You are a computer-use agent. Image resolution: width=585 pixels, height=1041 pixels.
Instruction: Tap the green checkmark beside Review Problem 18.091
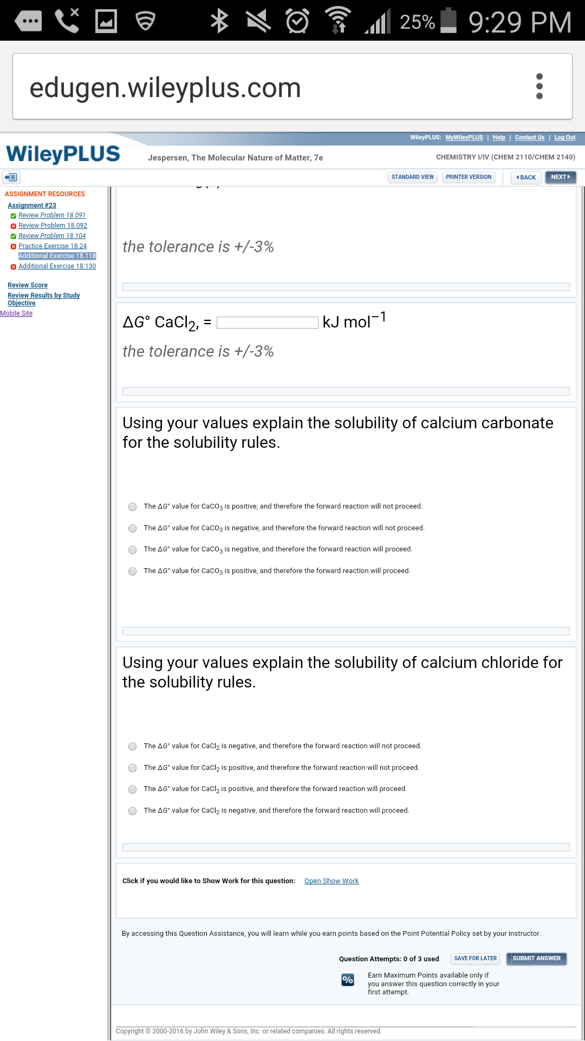point(12,215)
